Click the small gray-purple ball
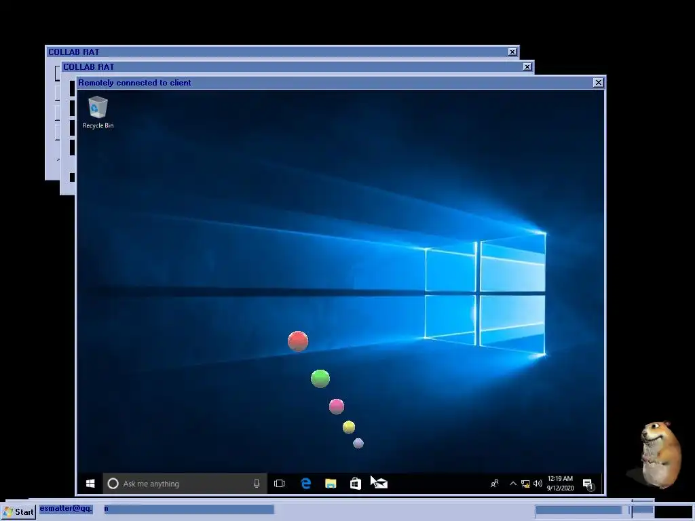Viewport: 695px width, 521px height. click(358, 443)
